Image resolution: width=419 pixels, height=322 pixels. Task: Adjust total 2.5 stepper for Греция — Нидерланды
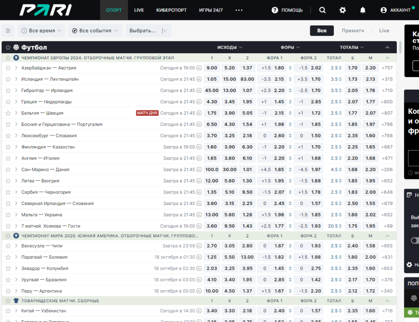click(340, 102)
